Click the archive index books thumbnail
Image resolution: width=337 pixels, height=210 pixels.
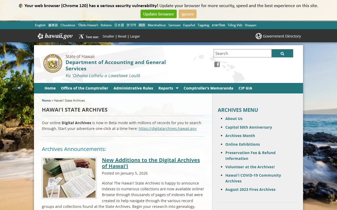pyautogui.click(x=69, y=178)
